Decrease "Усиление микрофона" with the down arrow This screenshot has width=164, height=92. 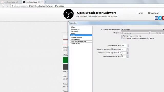tap(127, 54)
